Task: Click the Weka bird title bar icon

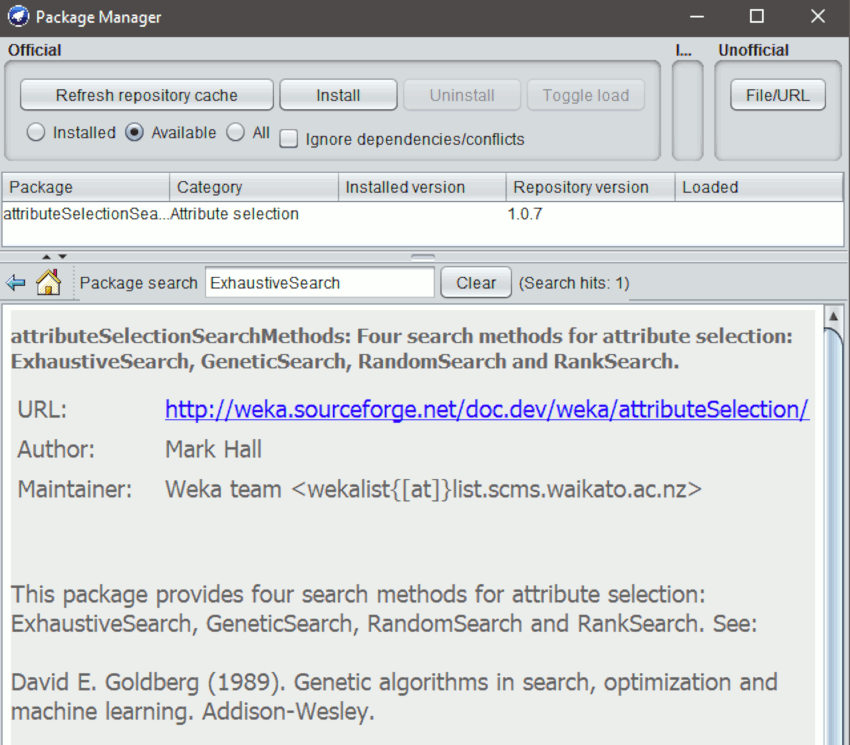Action: [18, 17]
